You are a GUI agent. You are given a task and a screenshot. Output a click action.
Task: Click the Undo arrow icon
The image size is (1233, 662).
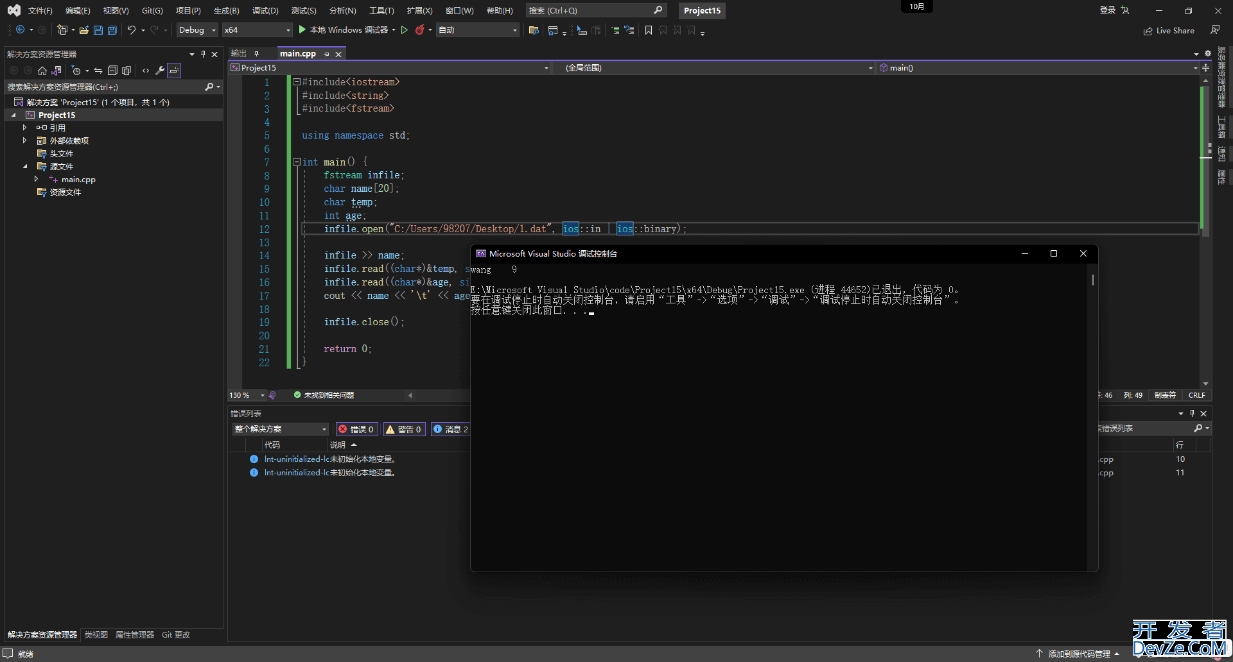click(x=132, y=30)
